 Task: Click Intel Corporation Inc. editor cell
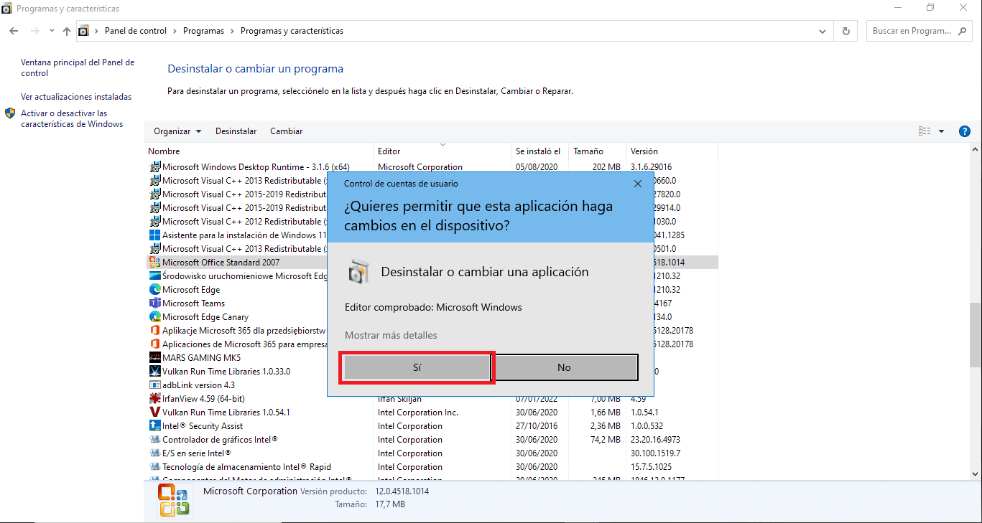click(x=418, y=413)
